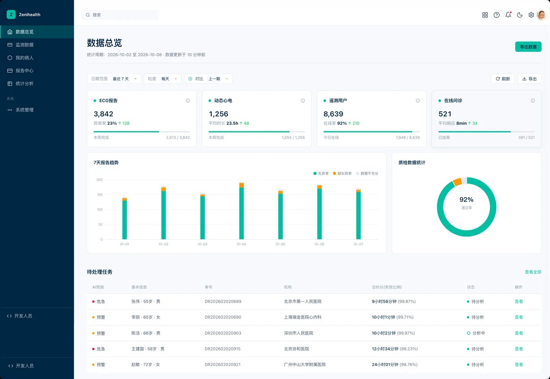This screenshot has width=550, height=379.
Task: Click the 92% 通过率 donut chart
Action: pos(466,207)
